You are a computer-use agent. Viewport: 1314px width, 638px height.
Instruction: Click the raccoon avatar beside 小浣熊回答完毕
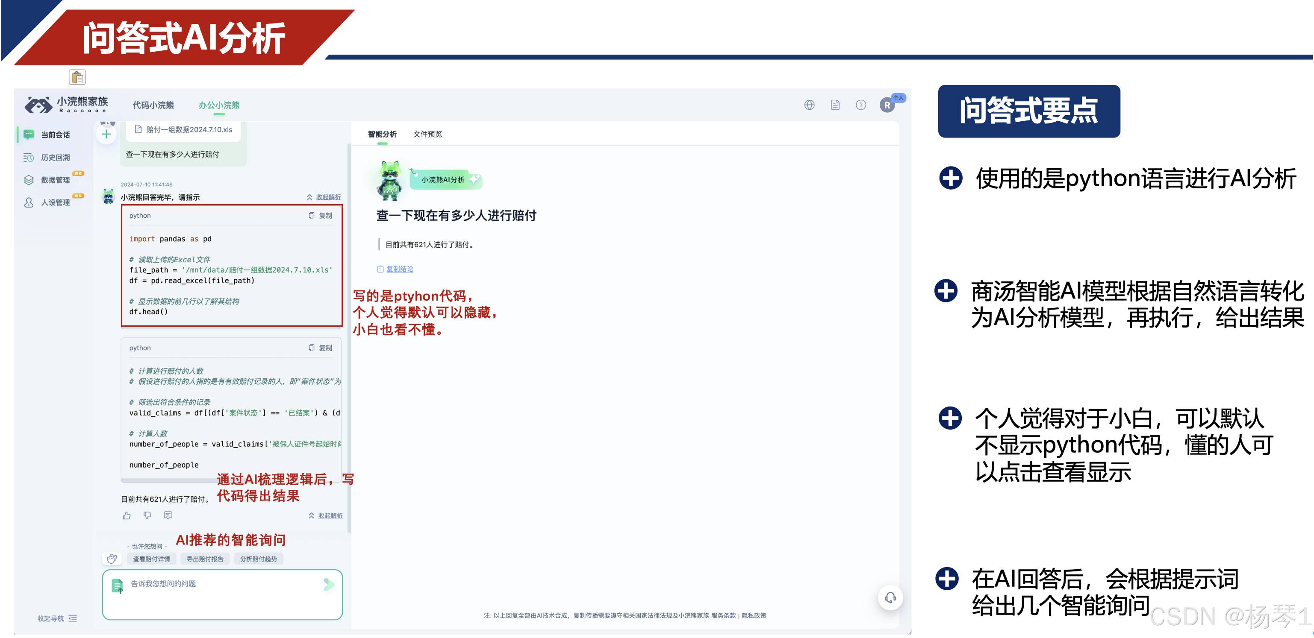point(108,197)
